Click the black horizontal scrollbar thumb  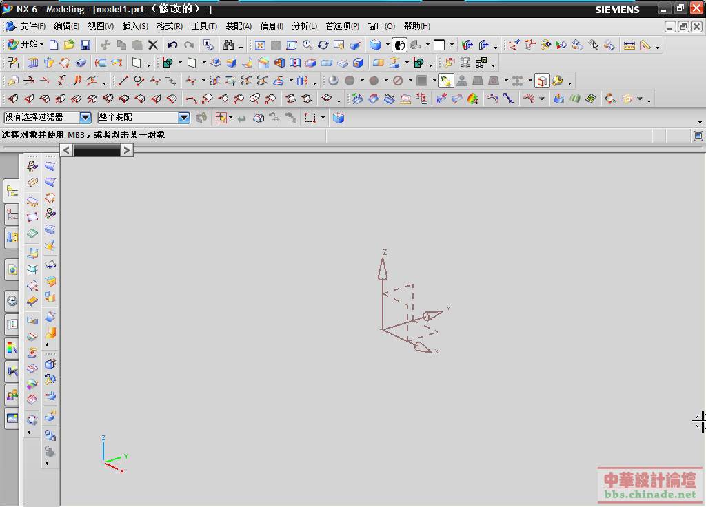click(x=97, y=150)
